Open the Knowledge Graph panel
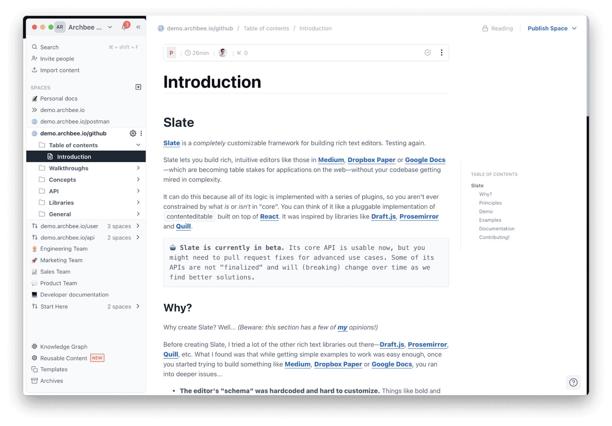This screenshot has width=612, height=426. [63, 346]
